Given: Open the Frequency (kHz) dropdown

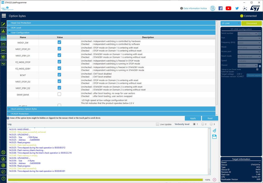Looking at the screenshot, I should tap(249, 43).
